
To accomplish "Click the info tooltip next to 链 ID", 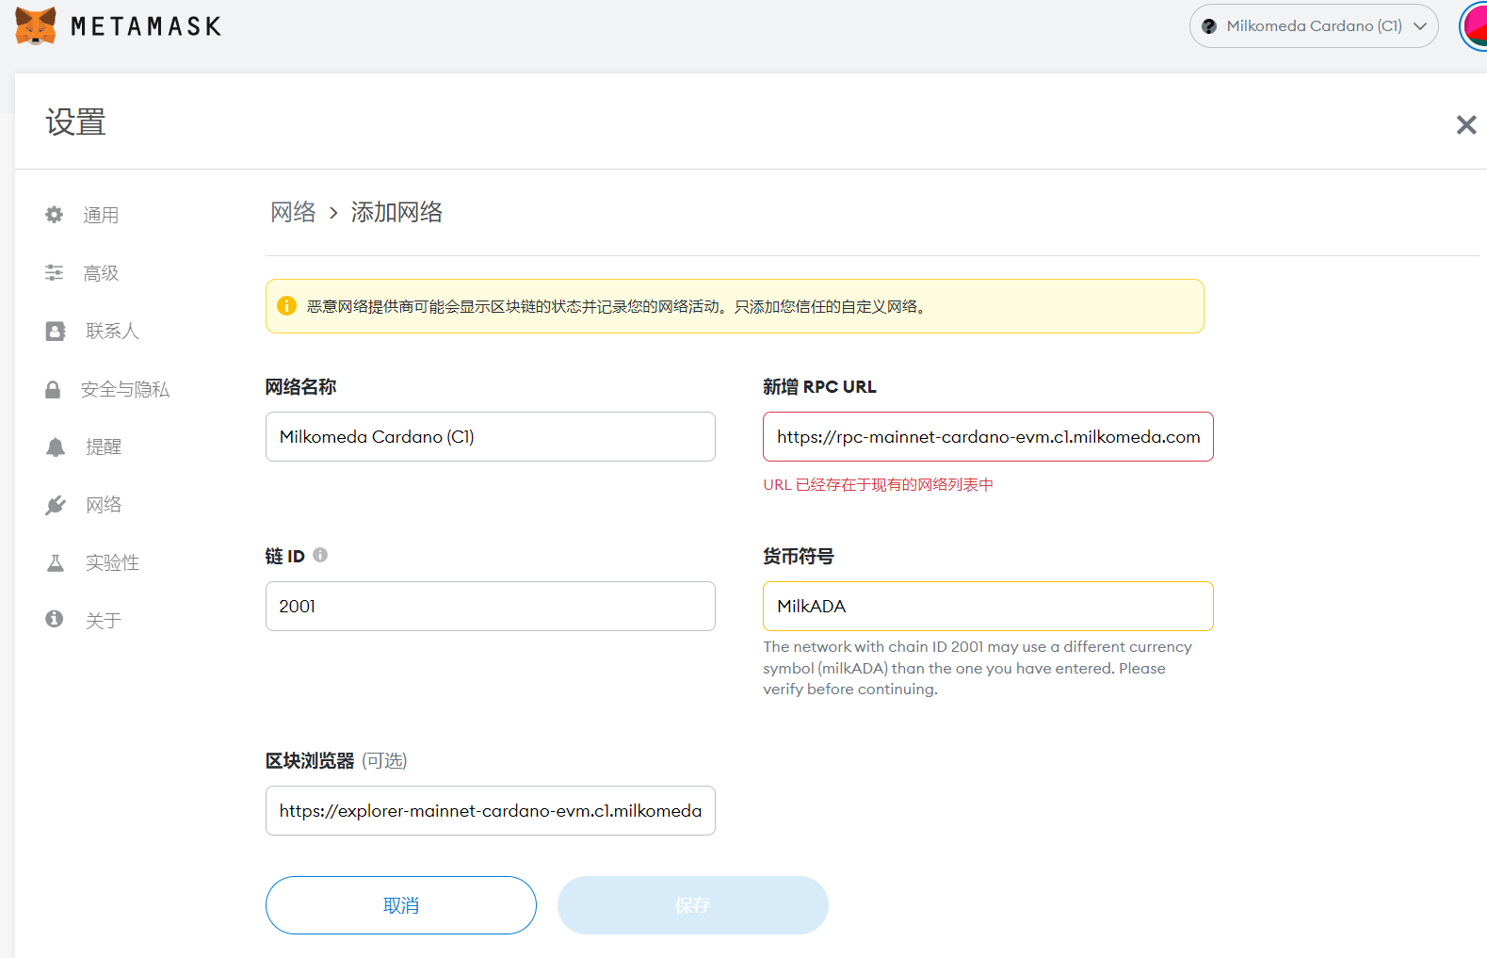I will [320, 555].
